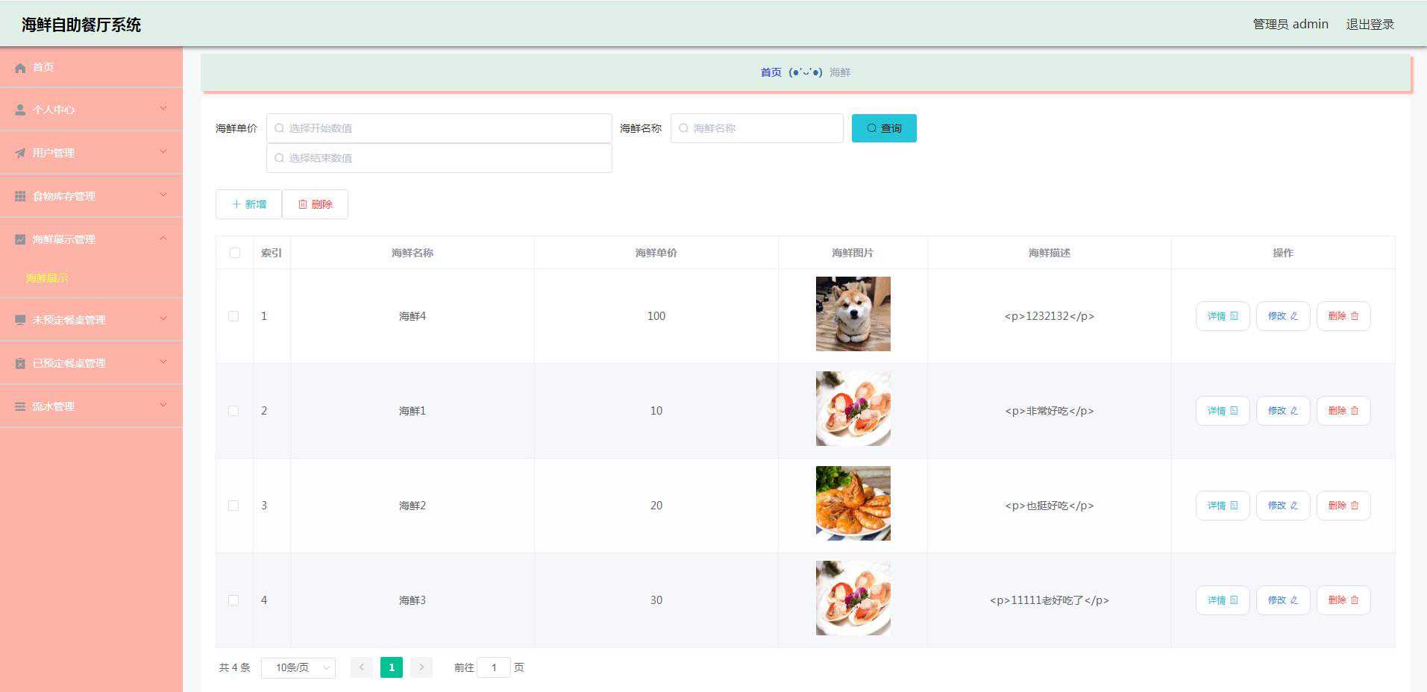
Task: Click the chart icon for 海鲜展示管理
Action: point(20,239)
